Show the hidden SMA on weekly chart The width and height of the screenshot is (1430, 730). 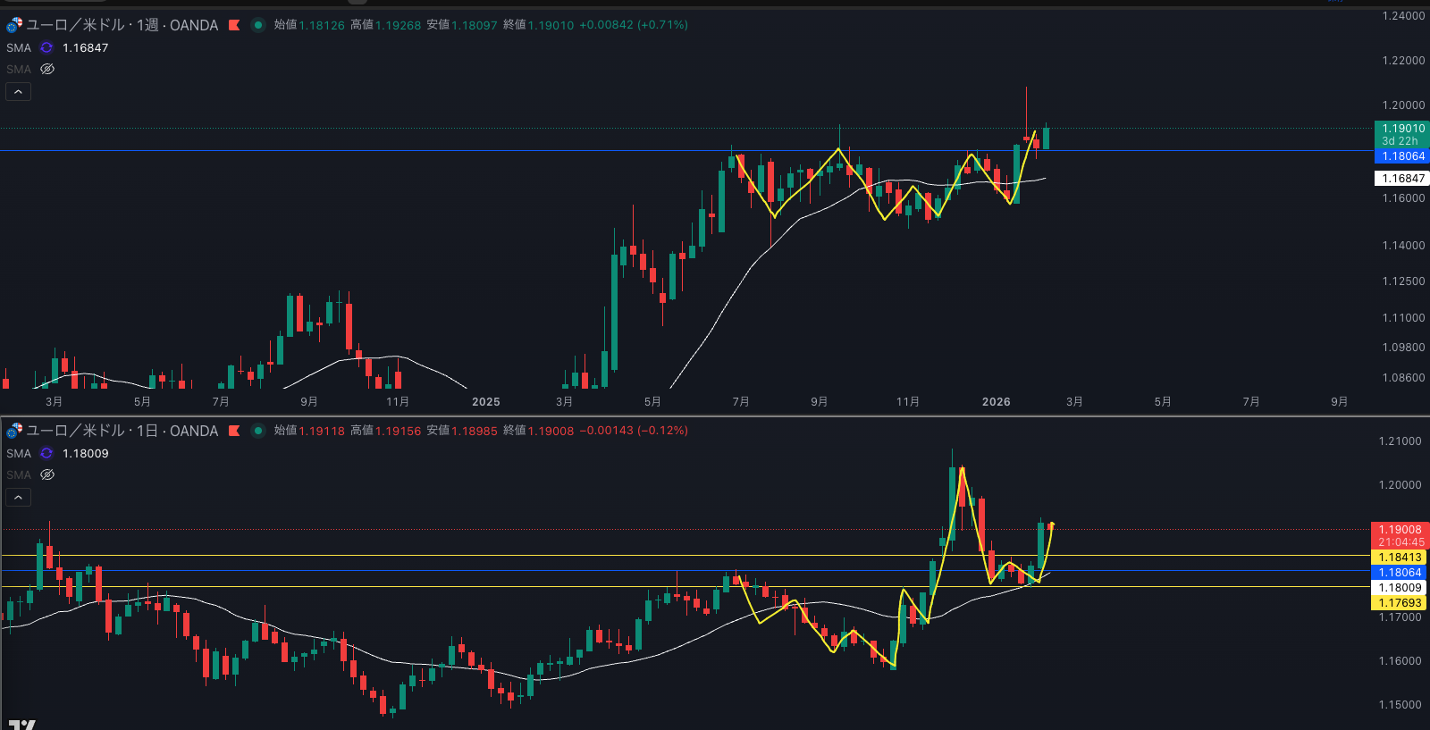pos(47,70)
